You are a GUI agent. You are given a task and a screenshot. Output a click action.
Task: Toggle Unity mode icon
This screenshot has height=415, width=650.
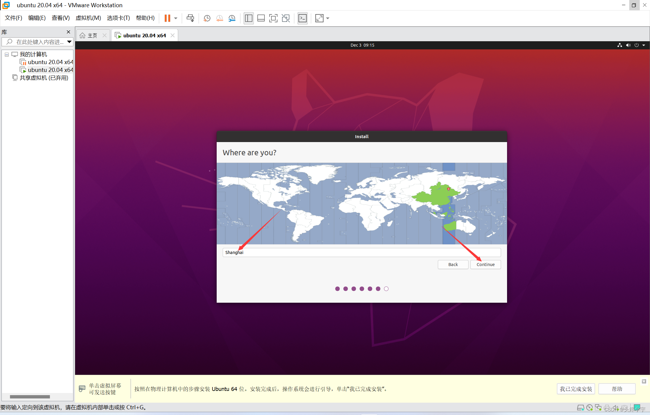286,18
